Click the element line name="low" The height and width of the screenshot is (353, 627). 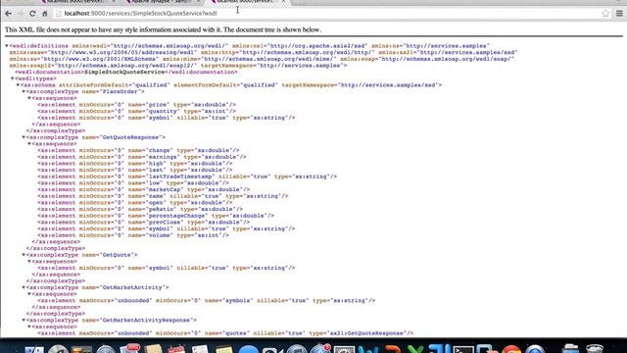133,183
